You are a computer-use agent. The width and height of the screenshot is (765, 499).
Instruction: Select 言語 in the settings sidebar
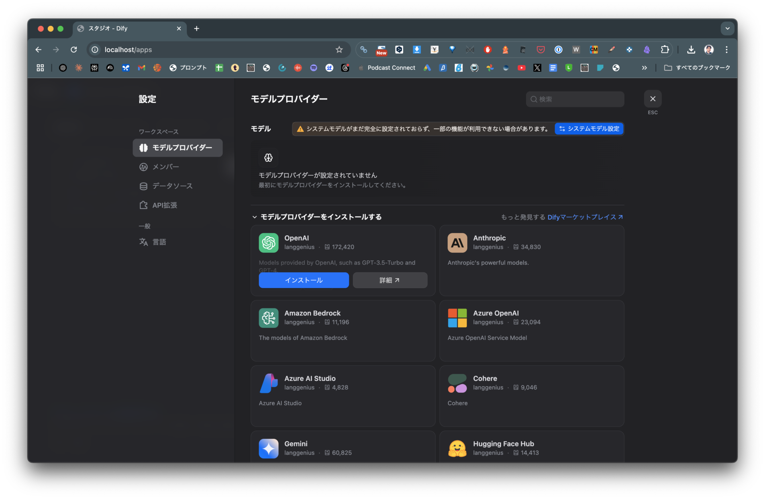pos(159,242)
